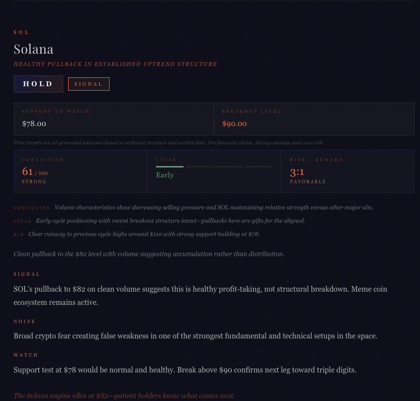Screen dimensions: 420x401
Task: Click the STRONG conviction rating
Action: (34, 181)
